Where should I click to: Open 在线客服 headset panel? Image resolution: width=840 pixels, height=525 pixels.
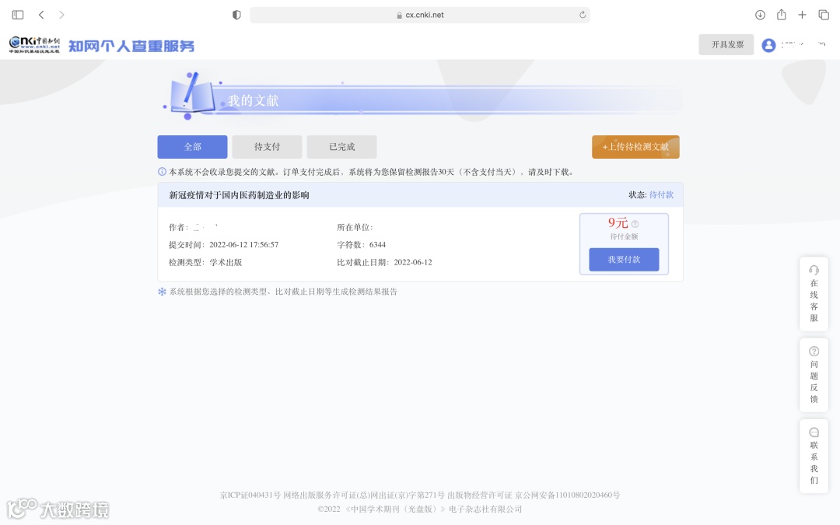pyautogui.click(x=814, y=294)
